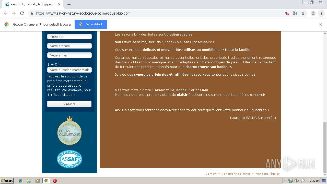
Task: Click the page vertical scrollbar thumb
Action: (325, 147)
